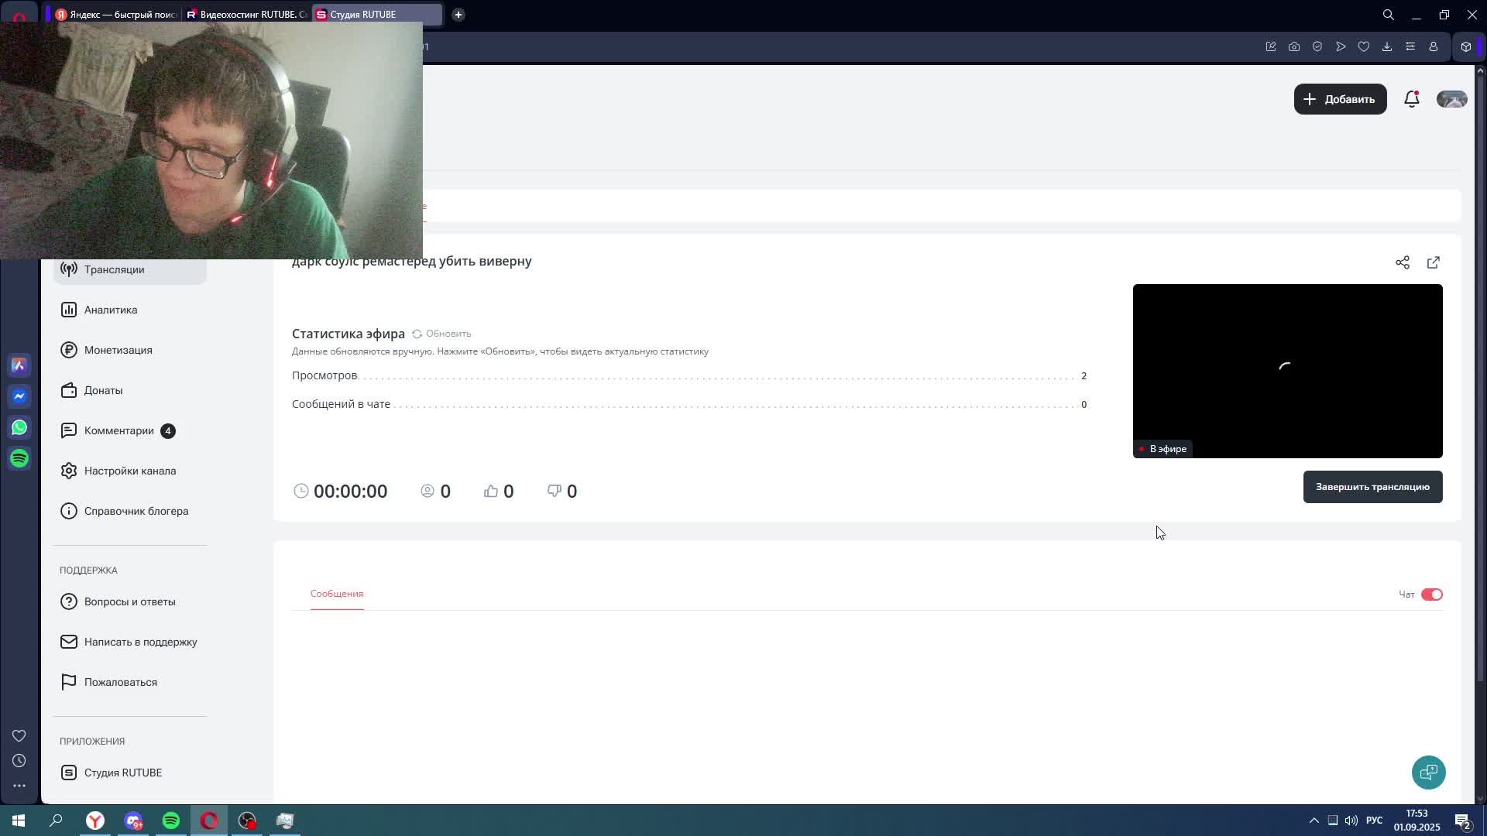Open WhatsApp in the browser sidebar
The image size is (1487, 836).
coord(19,427)
